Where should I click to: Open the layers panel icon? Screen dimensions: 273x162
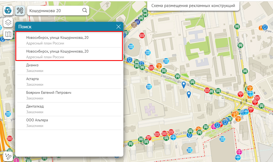tap(8, 22)
